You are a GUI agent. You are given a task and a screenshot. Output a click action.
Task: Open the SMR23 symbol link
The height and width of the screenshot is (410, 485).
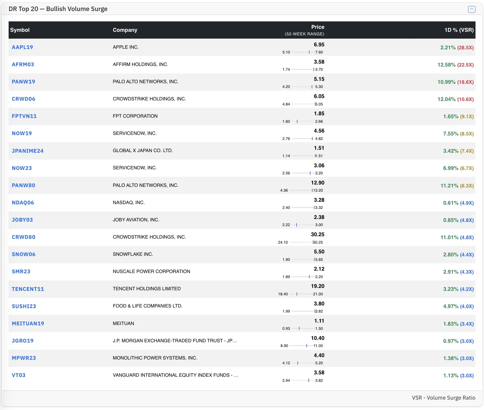click(21, 272)
